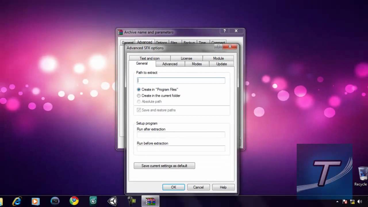The width and height of the screenshot is (368, 207).
Task: Open the Unity icon in taskbar
Action: (112, 201)
